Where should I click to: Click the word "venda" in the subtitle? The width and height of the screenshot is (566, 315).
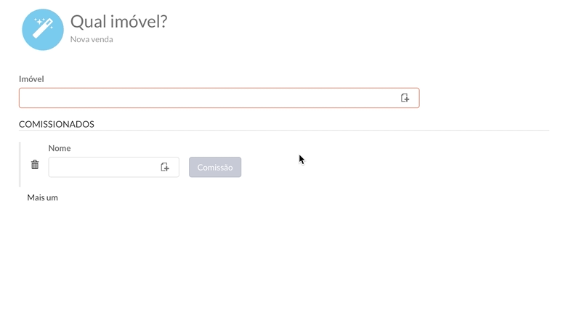101,39
